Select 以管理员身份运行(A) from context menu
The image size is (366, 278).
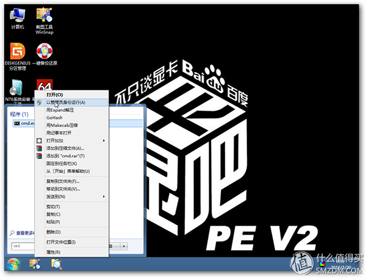71,103
